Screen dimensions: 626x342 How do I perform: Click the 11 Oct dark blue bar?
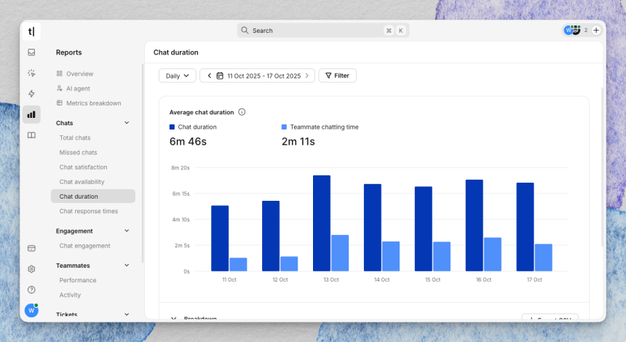(220, 238)
